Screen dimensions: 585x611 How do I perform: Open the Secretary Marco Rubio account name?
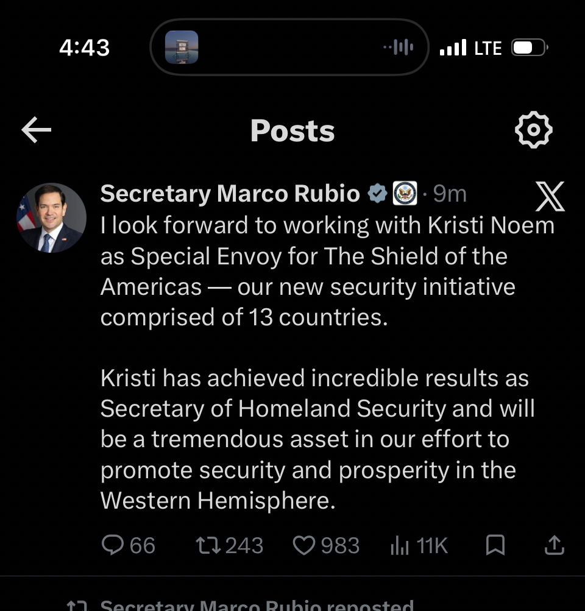230,194
